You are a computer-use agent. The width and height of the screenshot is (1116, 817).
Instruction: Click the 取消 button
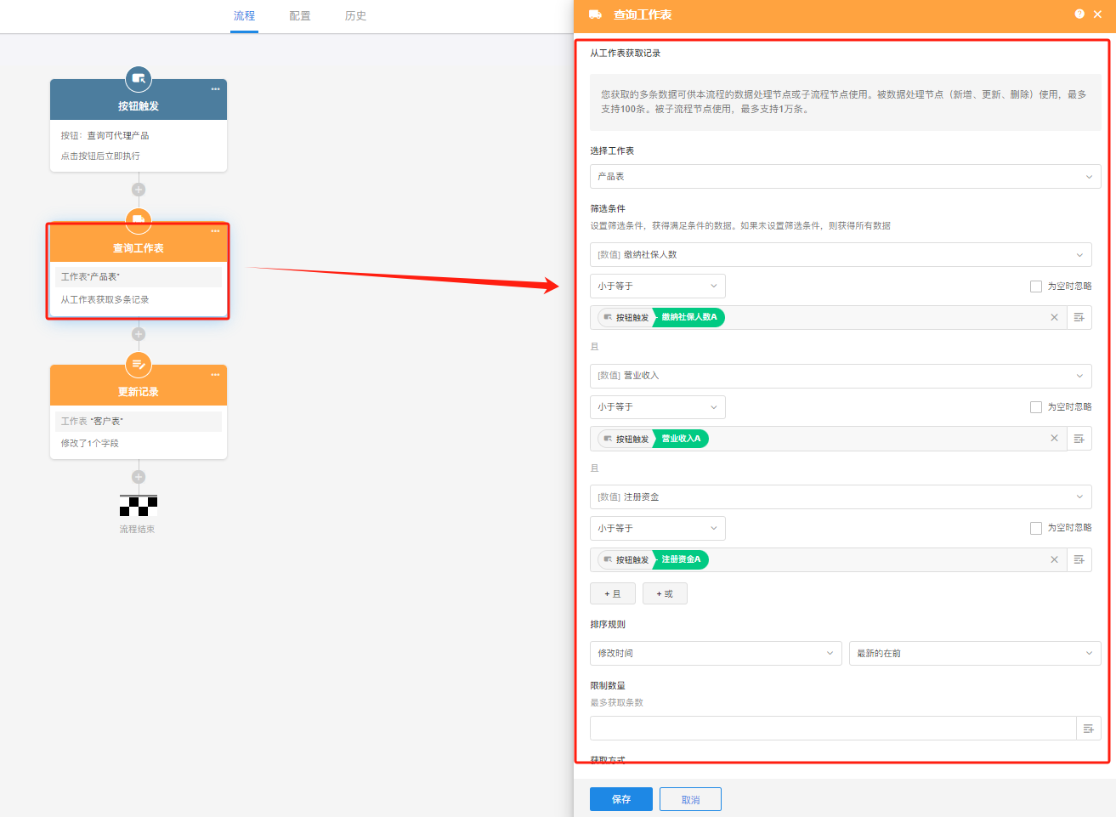690,799
